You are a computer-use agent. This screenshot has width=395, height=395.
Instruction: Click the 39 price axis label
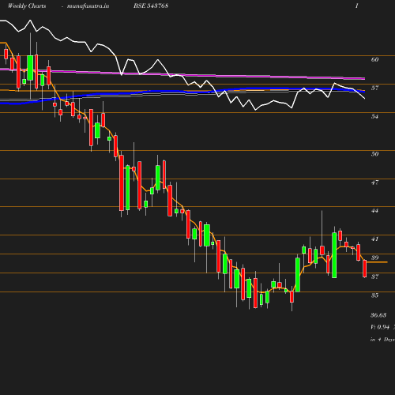click(374, 258)
